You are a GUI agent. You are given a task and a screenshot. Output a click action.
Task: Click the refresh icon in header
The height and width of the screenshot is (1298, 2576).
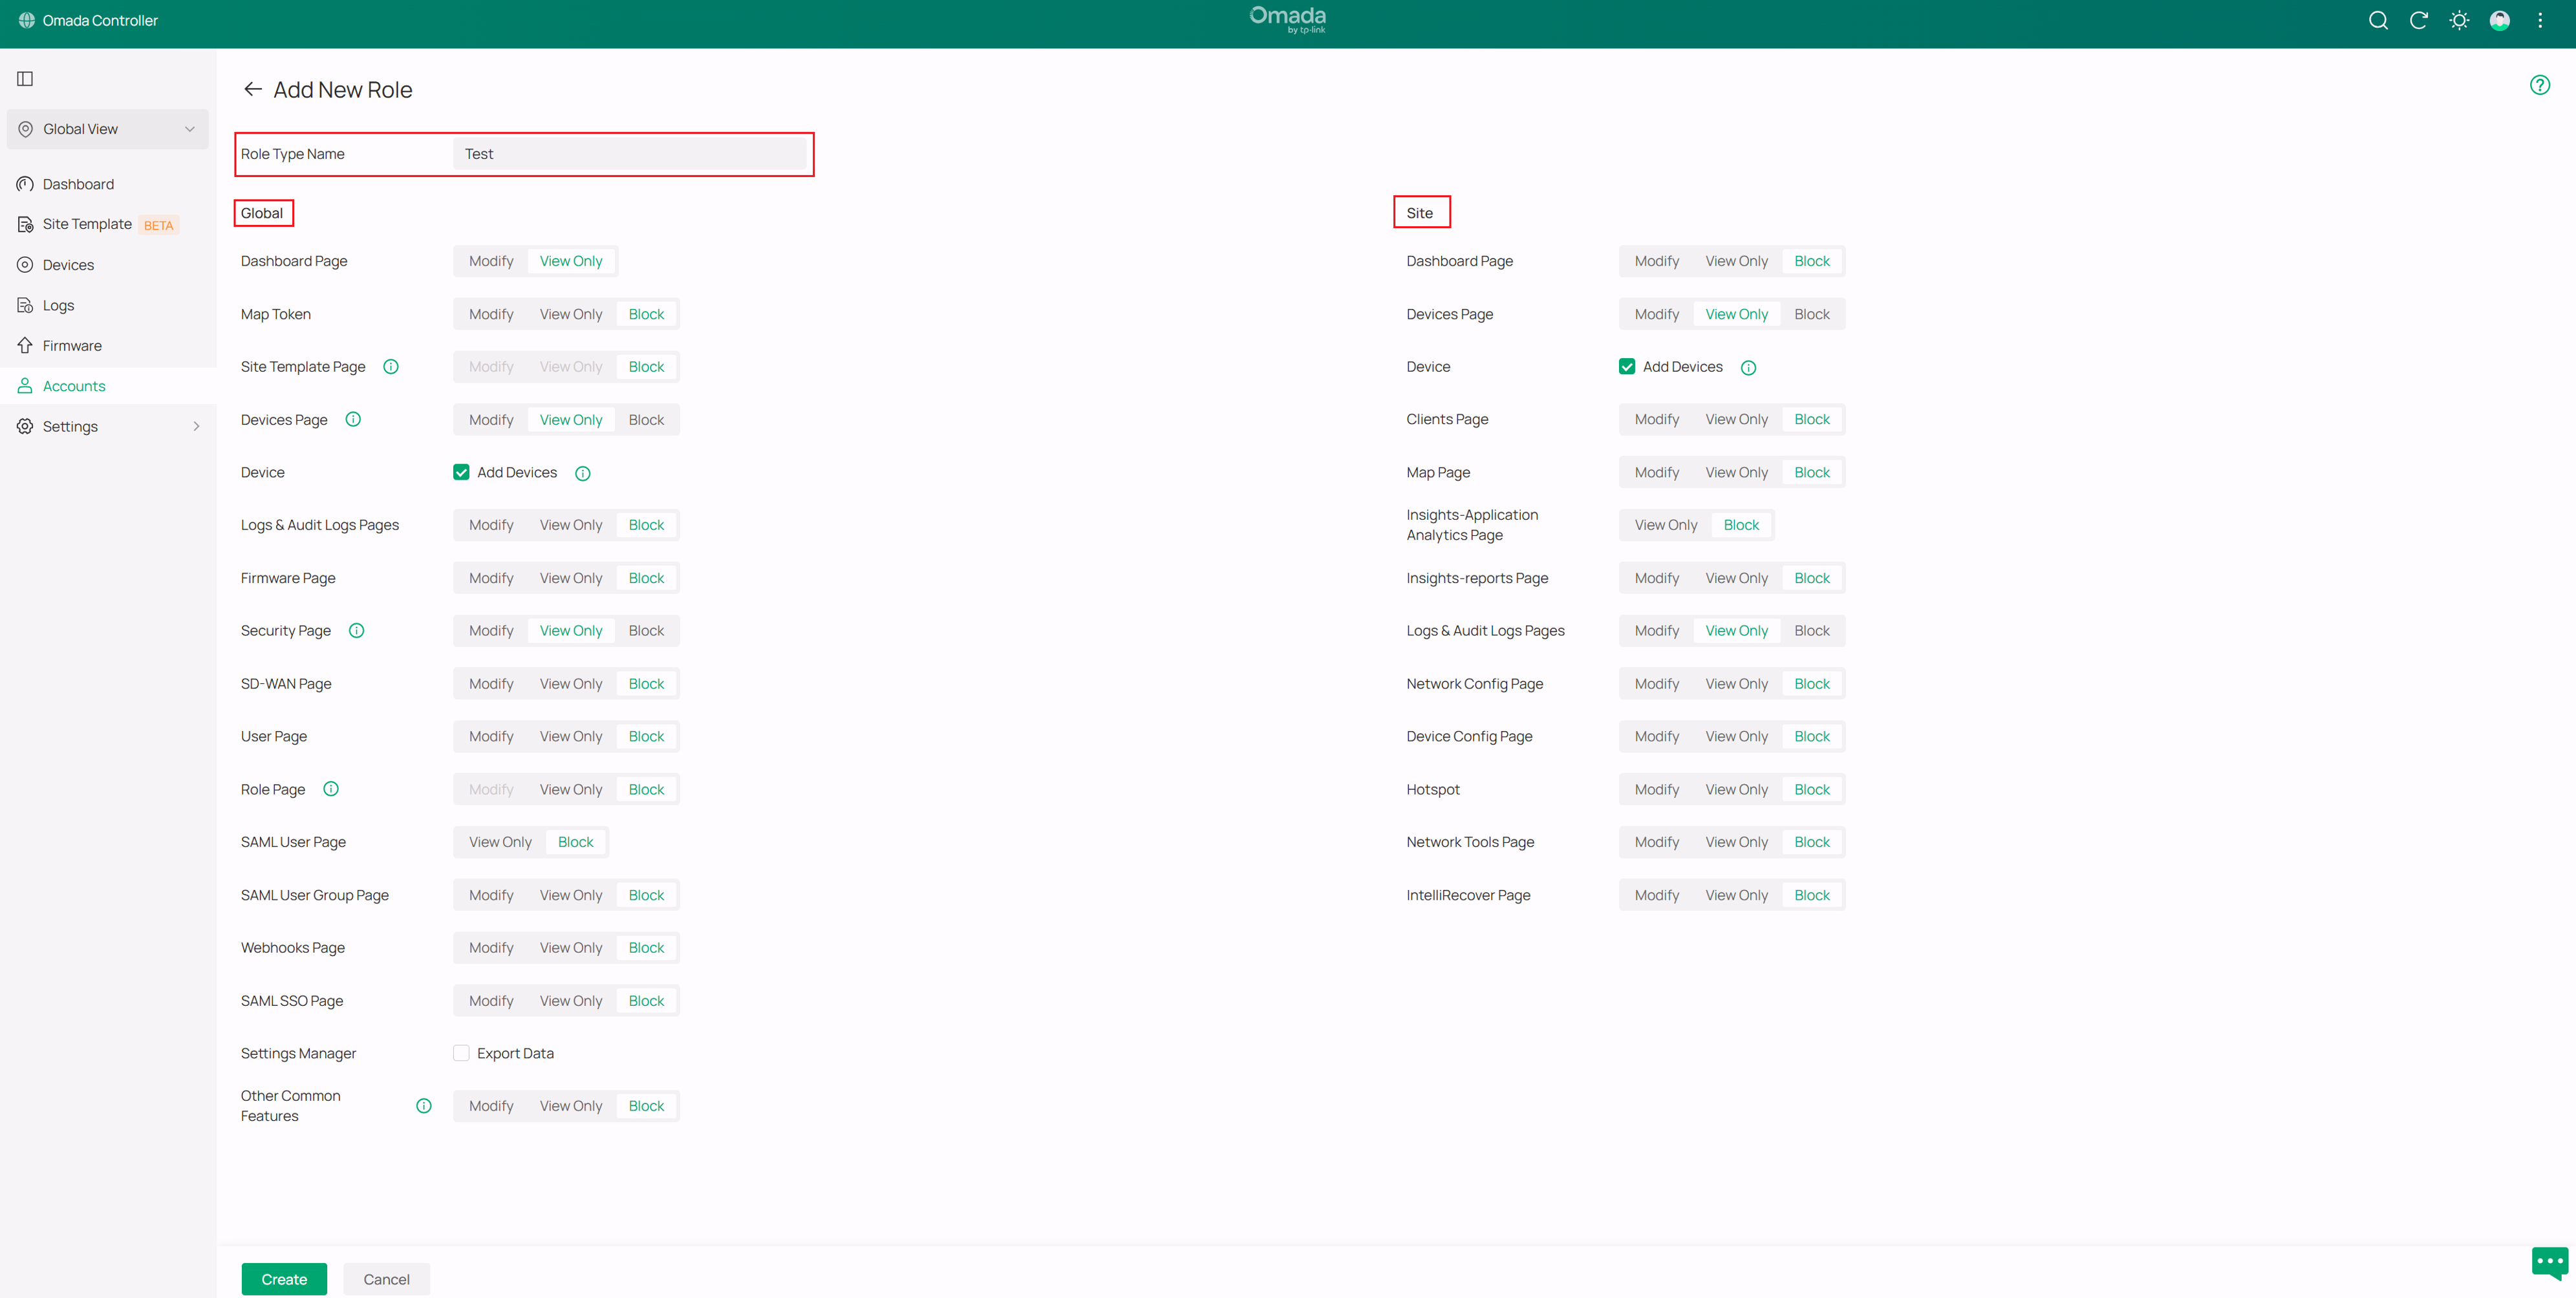tap(2418, 20)
